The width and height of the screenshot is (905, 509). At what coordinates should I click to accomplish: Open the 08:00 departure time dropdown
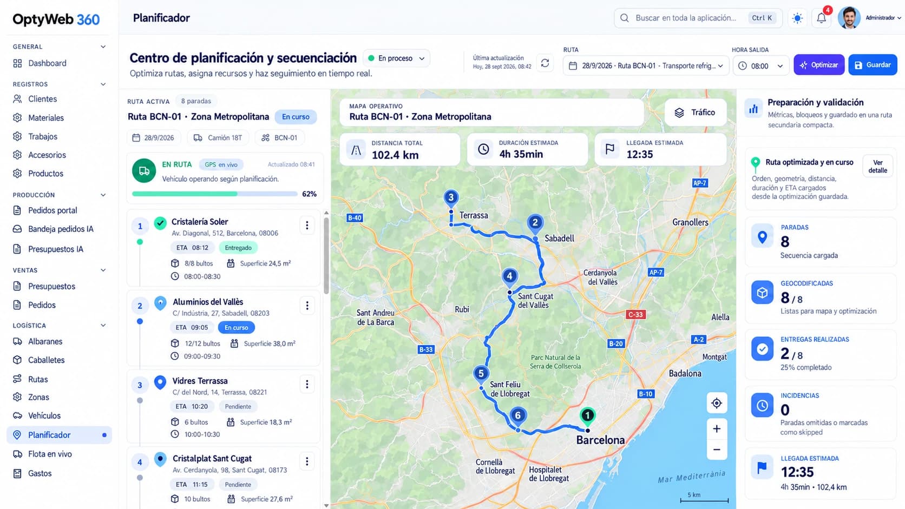760,66
